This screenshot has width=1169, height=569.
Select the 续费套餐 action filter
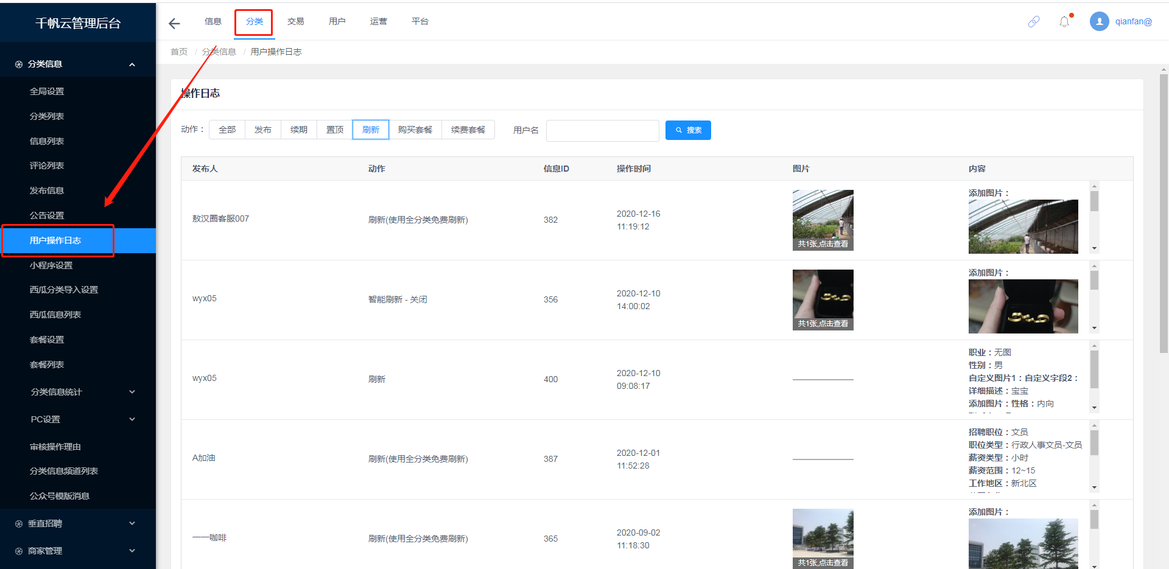468,130
